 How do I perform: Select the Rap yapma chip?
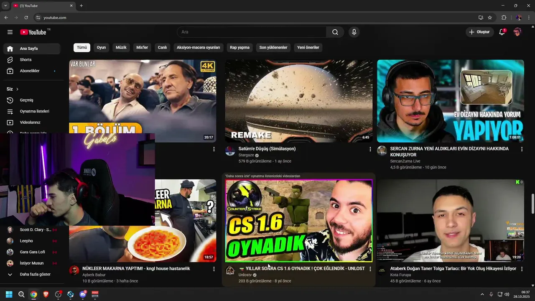pyautogui.click(x=239, y=48)
